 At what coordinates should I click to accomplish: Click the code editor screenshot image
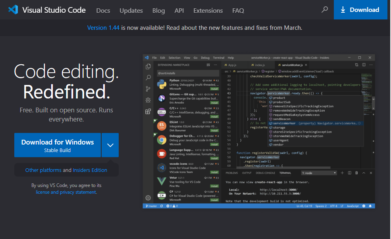(259, 131)
